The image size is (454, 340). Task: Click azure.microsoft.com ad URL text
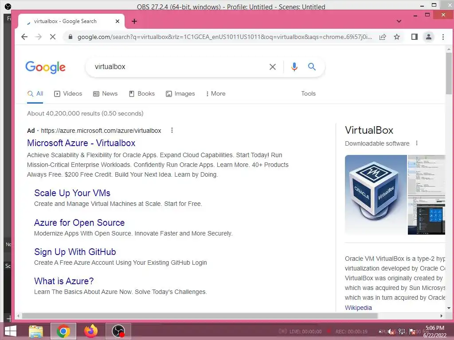tap(101, 131)
